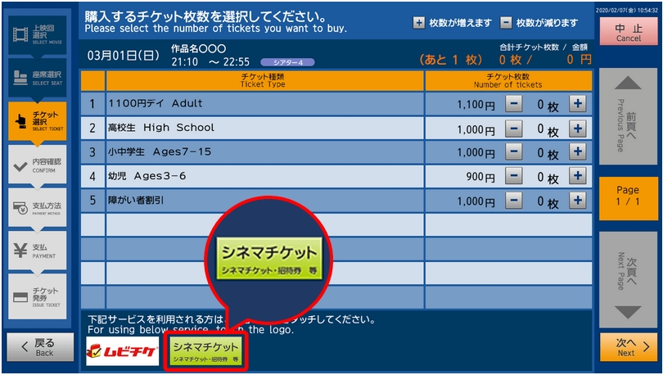
Task: Decrease the 1100円デイ Adult ticket count
Action: (514, 104)
